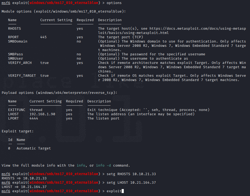
Task: Click the typed "exploit" command at the last prompt
Action: coord(114,191)
